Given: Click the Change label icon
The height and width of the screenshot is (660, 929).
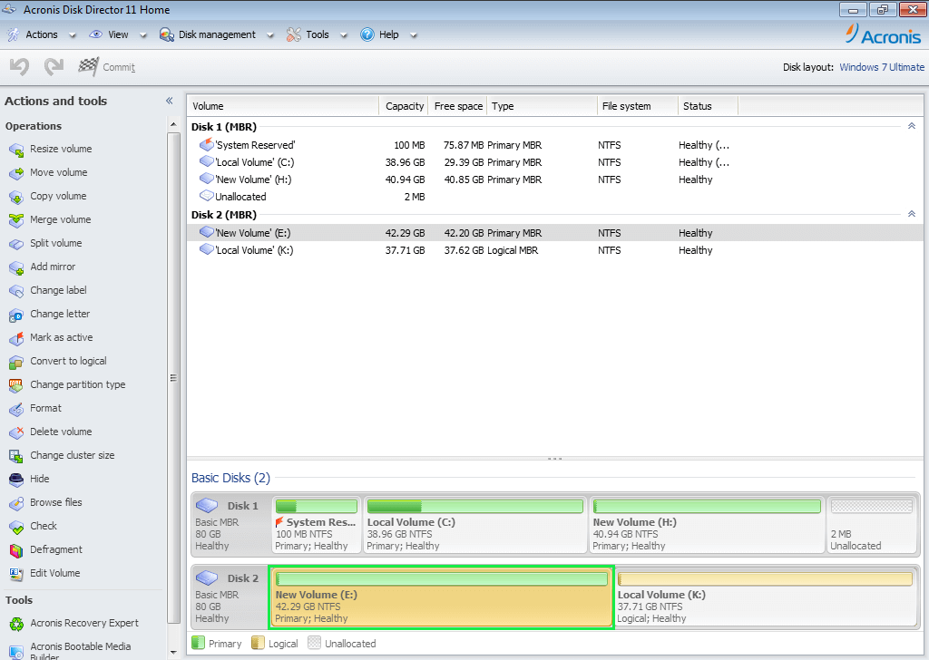Looking at the screenshot, I should click(16, 291).
